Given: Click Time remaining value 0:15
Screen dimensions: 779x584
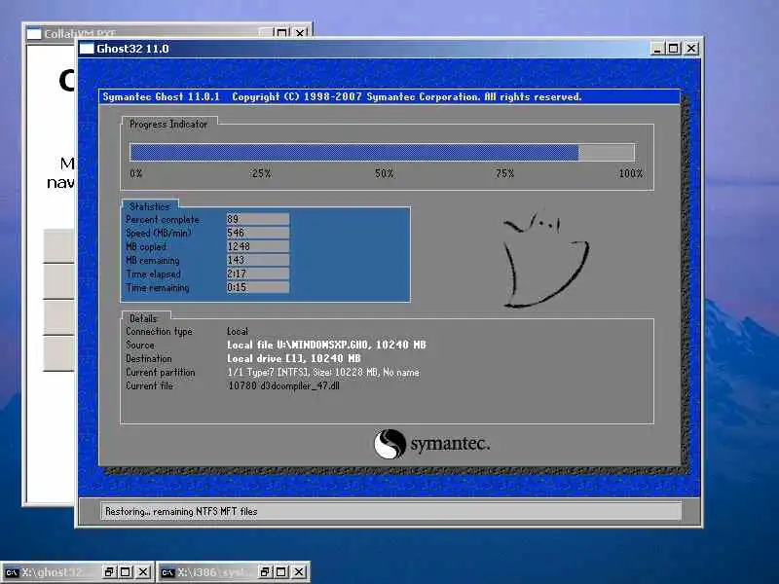Looking at the screenshot, I should point(258,287).
